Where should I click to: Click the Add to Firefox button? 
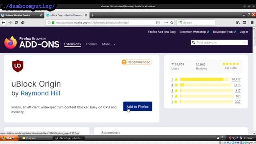[138, 106]
